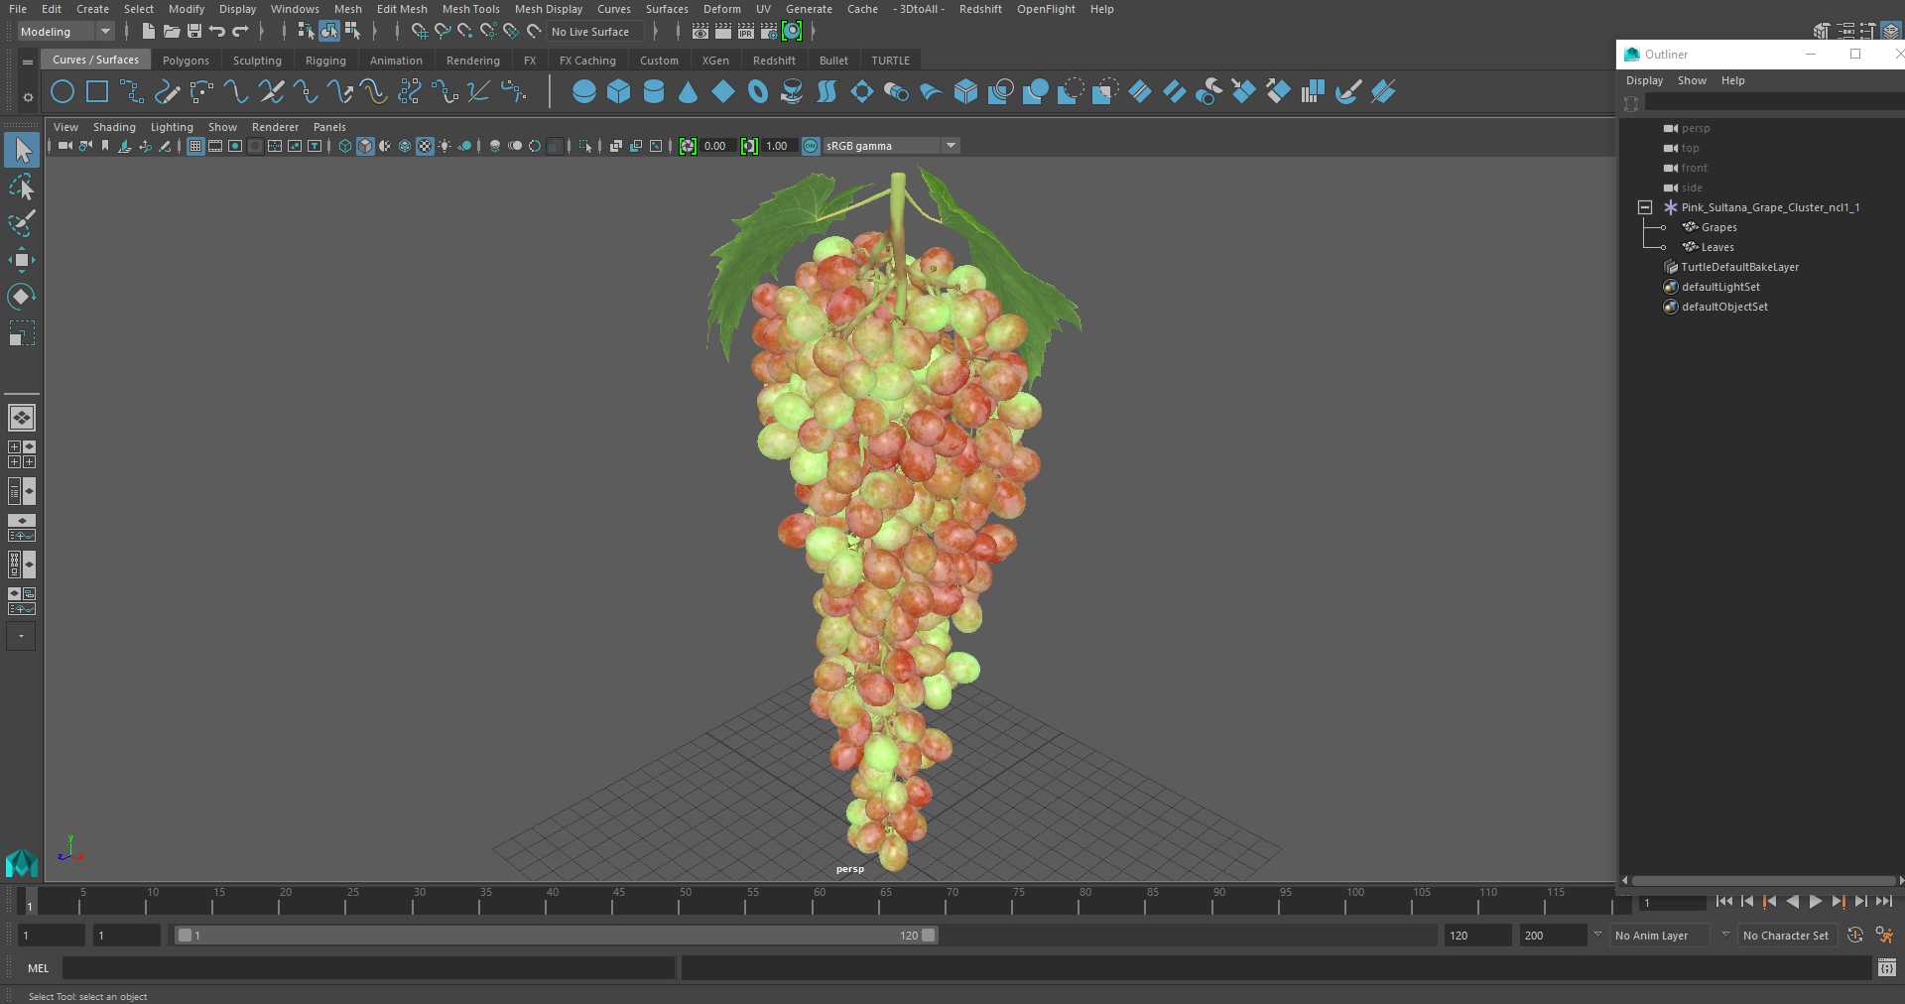Open the File menu

(x=18, y=9)
